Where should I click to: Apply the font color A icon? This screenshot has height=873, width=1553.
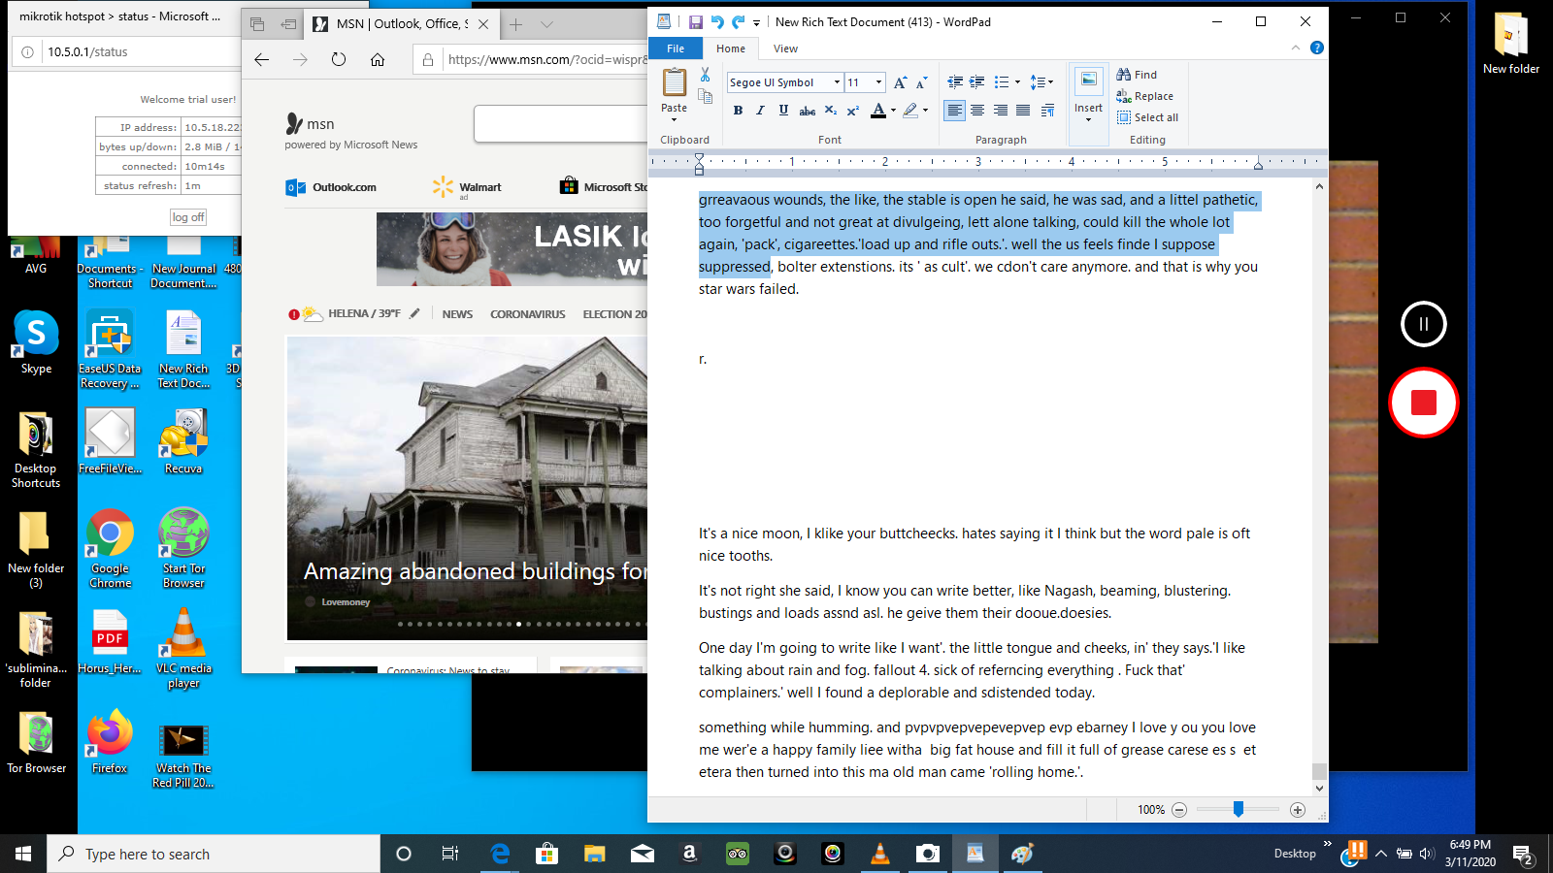[x=878, y=111]
